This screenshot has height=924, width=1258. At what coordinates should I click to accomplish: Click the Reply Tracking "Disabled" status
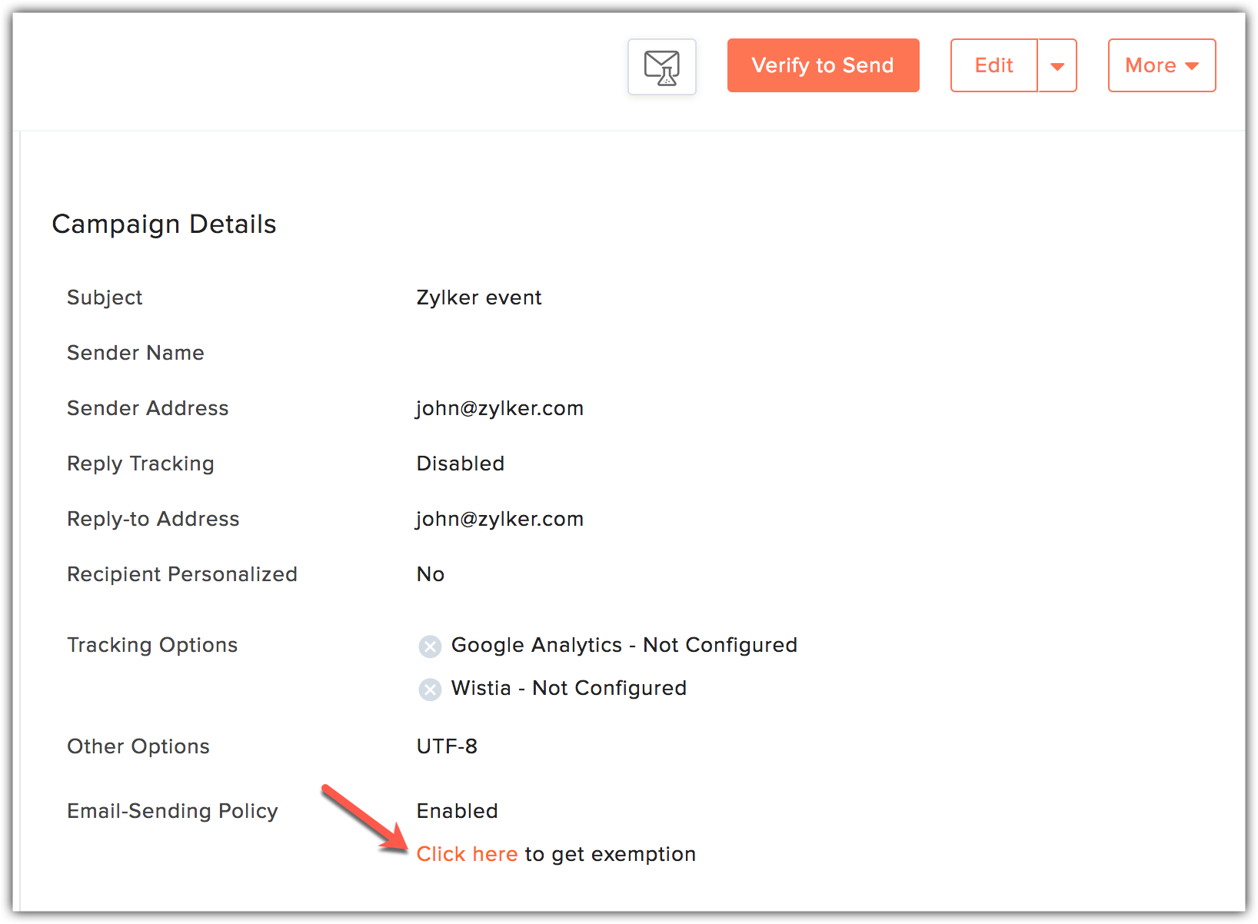[x=460, y=464]
